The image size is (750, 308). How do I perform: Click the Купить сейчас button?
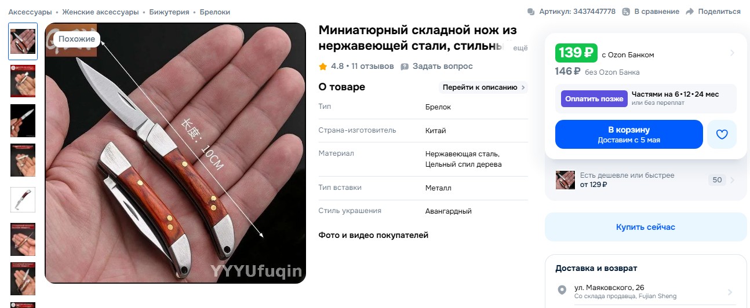click(646, 227)
